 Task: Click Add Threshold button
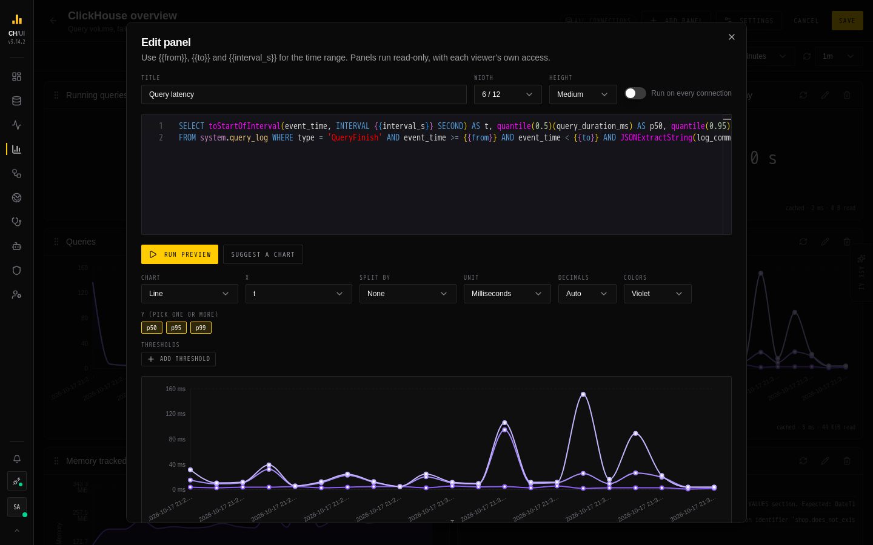coord(178,359)
